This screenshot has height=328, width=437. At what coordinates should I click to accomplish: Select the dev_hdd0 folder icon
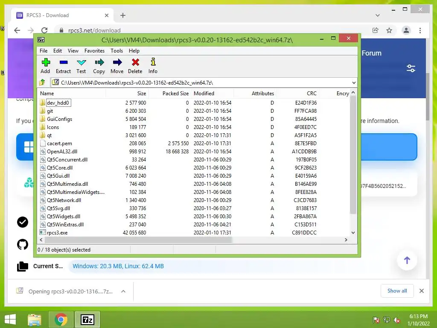[42, 102]
